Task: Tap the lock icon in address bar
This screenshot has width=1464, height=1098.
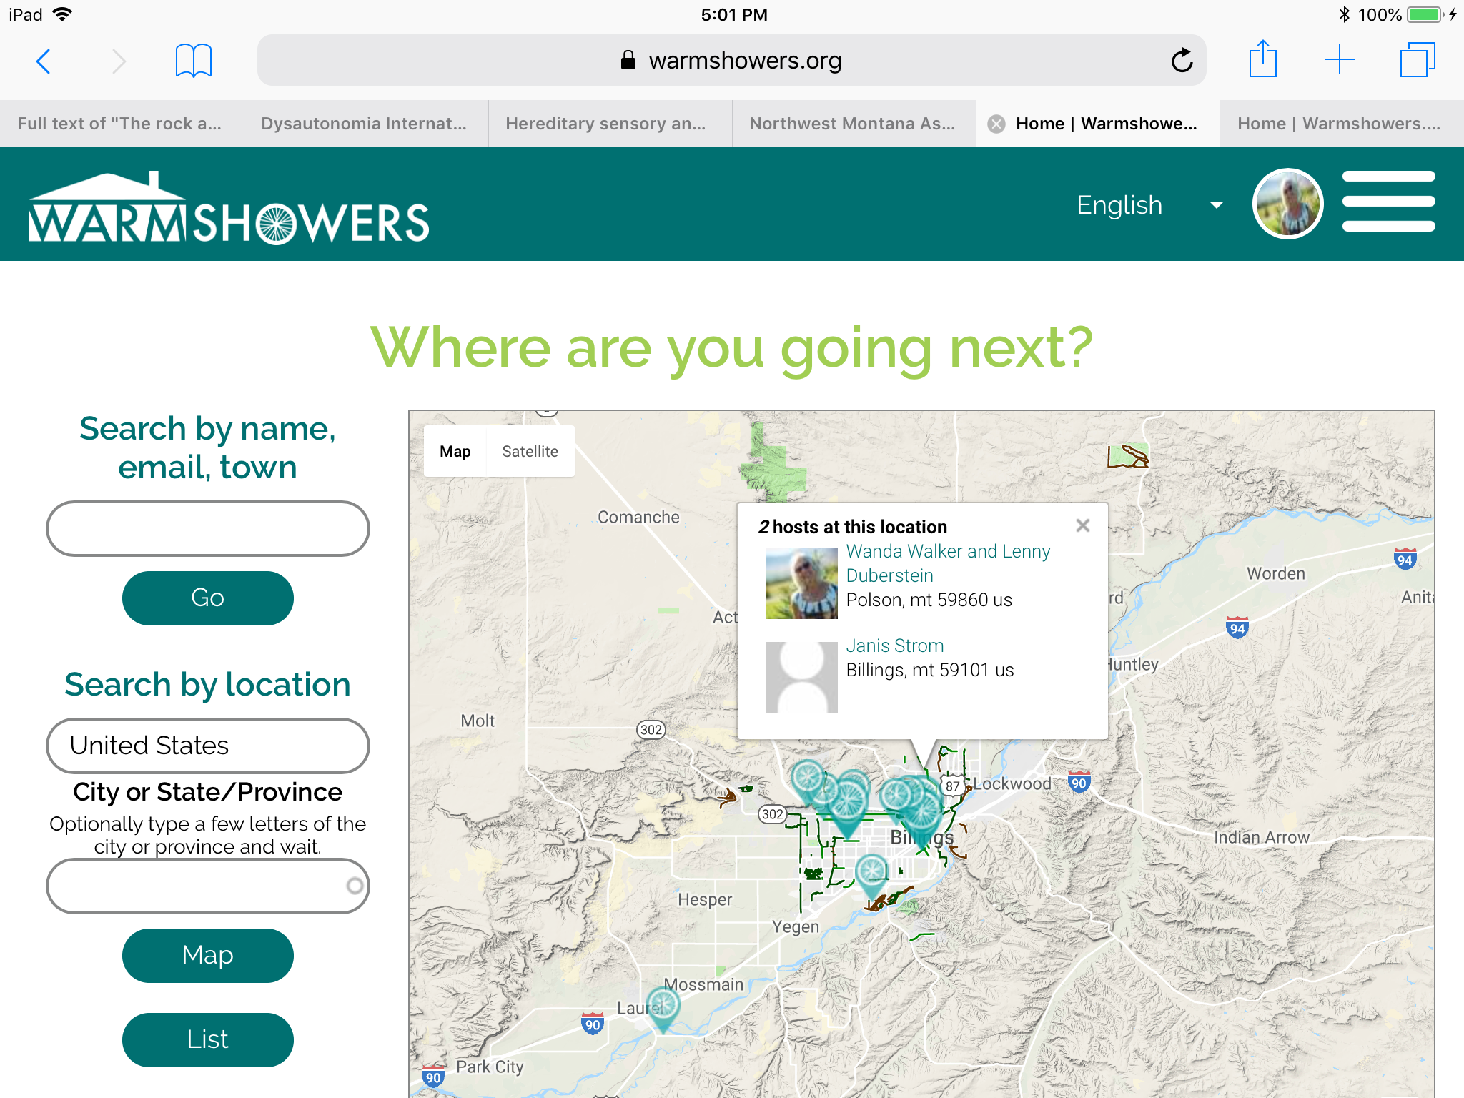Action: tap(628, 61)
